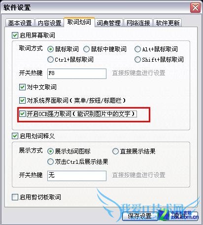The image size is (203, 225).
Task: Open the 软件更新 tab
Action: click(168, 23)
